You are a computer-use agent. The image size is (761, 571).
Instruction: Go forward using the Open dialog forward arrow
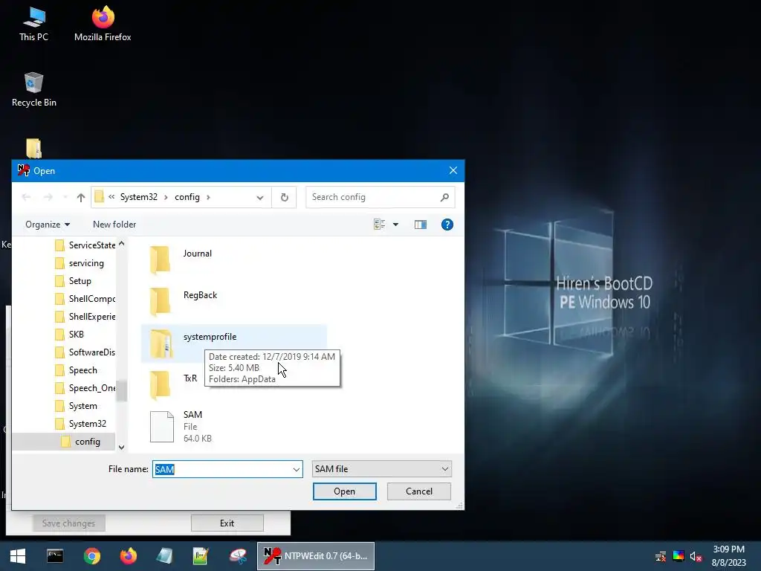click(48, 197)
